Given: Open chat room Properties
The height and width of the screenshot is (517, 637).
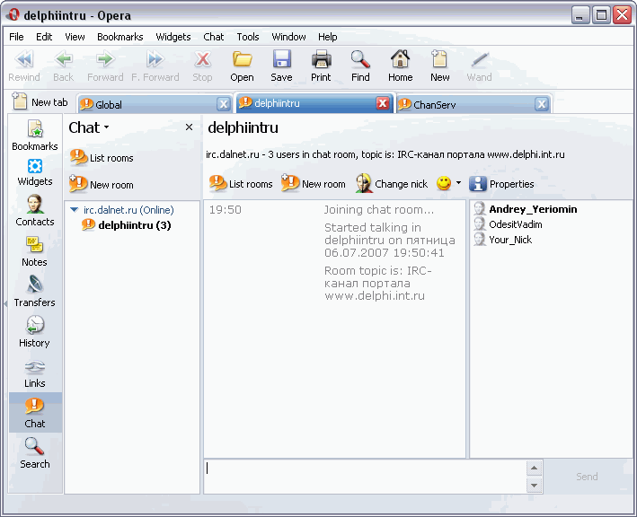Looking at the screenshot, I should 501,184.
